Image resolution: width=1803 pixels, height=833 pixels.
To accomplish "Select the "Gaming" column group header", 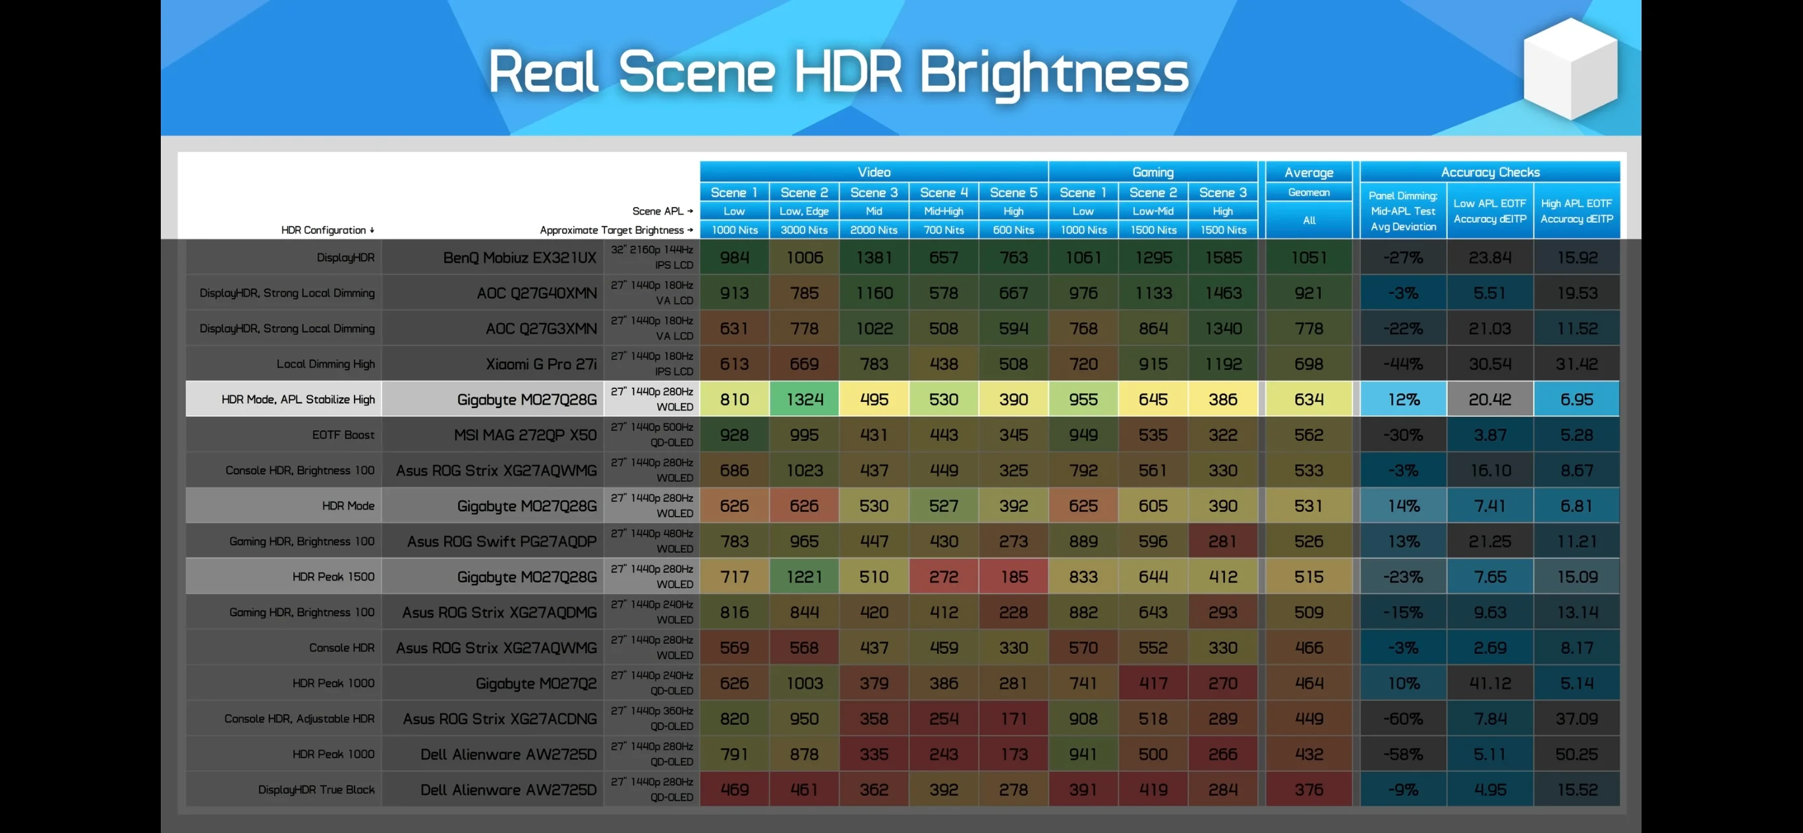I will point(1153,171).
